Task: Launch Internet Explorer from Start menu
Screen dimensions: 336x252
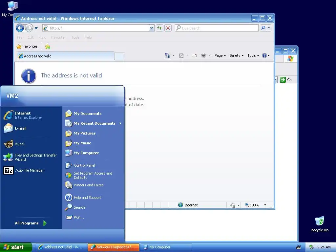Action: point(32,115)
